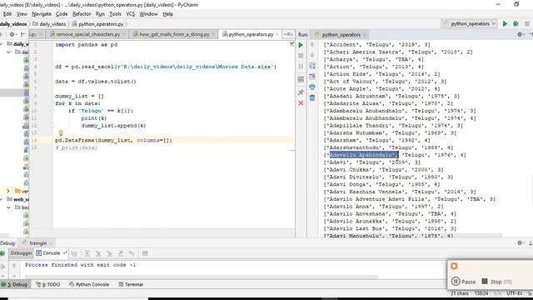Select the python_operators.py editor tab
Screen dimensions: 533x300
click(251, 34)
